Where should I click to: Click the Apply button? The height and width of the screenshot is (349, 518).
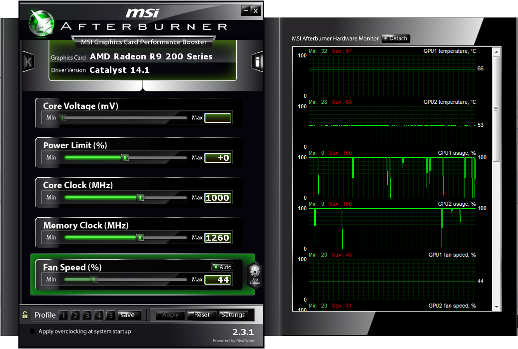pyautogui.click(x=170, y=315)
